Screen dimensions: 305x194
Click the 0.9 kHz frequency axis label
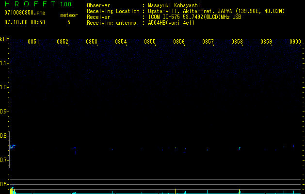point(4,112)
